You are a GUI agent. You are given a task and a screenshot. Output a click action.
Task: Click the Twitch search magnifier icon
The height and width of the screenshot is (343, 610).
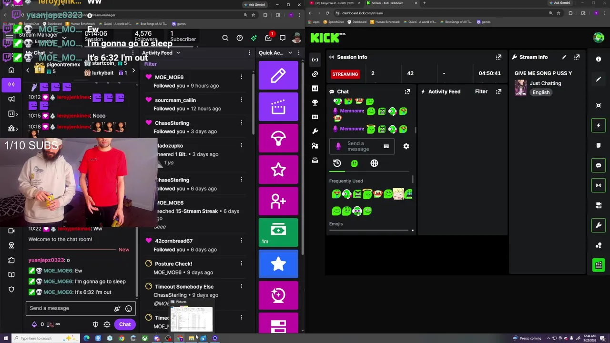tap(225, 38)
